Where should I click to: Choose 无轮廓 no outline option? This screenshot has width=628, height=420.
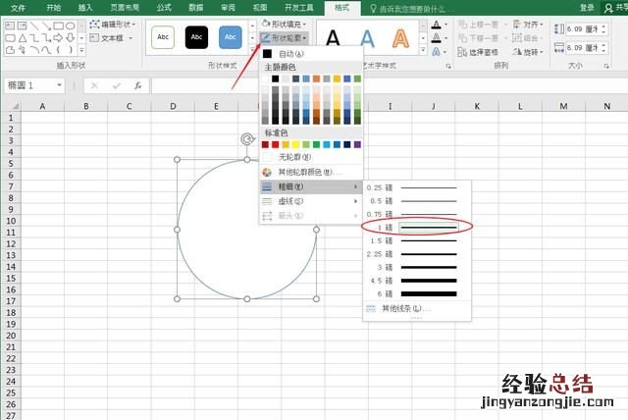coord(311,157)
